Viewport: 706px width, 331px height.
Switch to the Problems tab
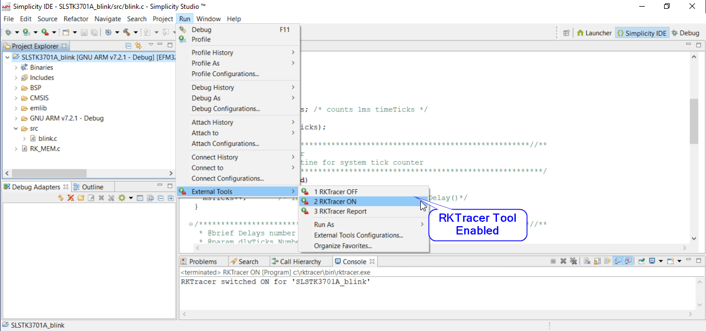pos(203,261)
